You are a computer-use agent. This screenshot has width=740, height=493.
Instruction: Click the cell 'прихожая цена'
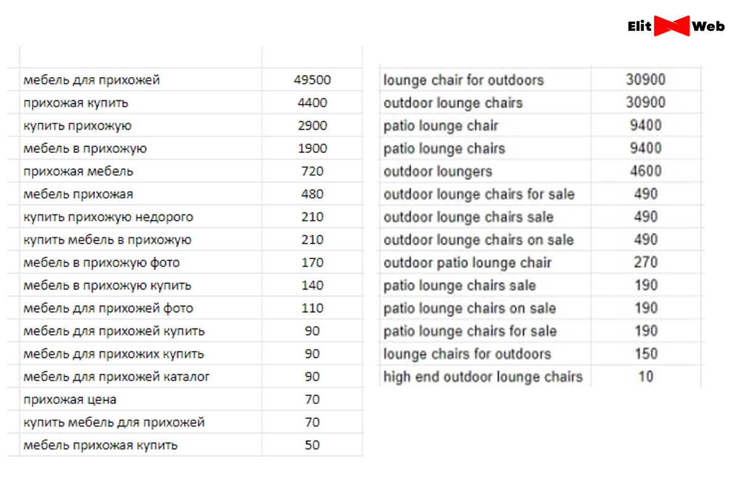(x=141, y=399)
